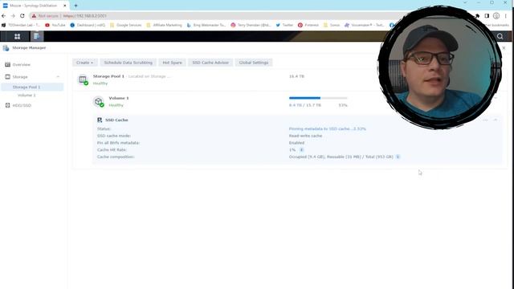The height and width of the screenshot is (289, 514).
Task: Open the Affiliate Marketing bookmark folder
Action: [x=164, y=25]
